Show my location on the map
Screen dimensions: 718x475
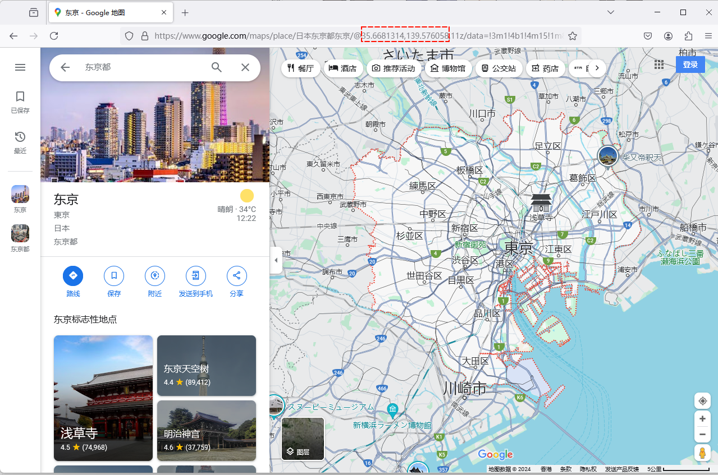702,401
